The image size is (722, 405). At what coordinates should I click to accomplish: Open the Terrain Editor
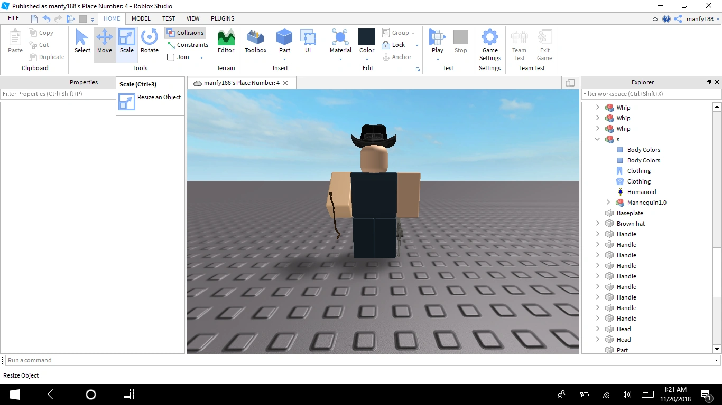click(226, 42)
